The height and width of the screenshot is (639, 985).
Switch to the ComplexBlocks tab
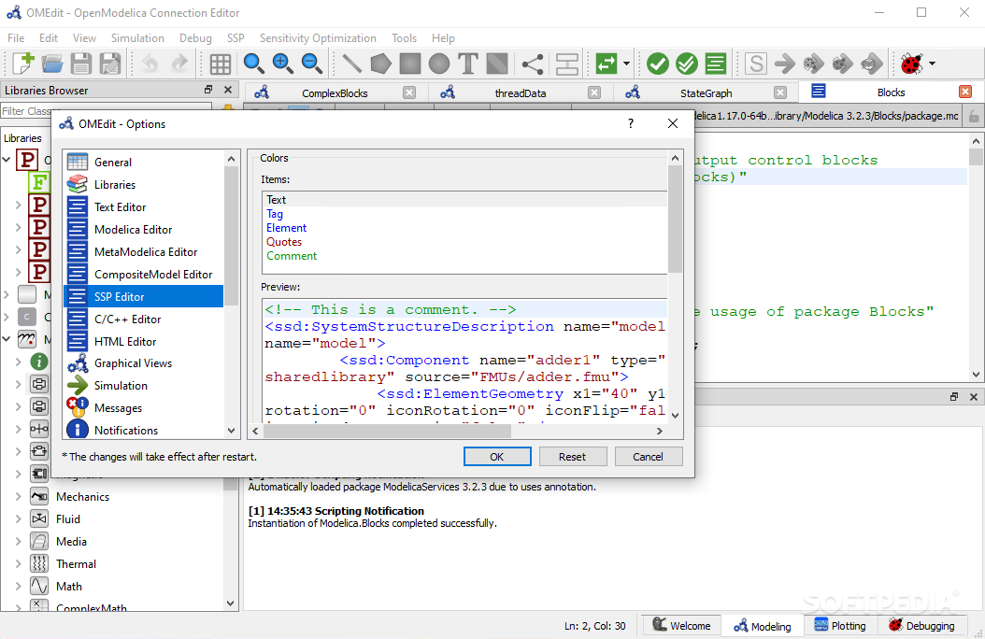coord(335,92)
